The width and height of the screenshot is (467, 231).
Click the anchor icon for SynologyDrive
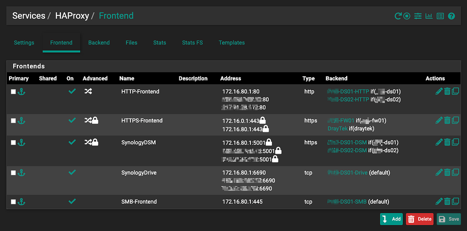[x=21, y=172]
